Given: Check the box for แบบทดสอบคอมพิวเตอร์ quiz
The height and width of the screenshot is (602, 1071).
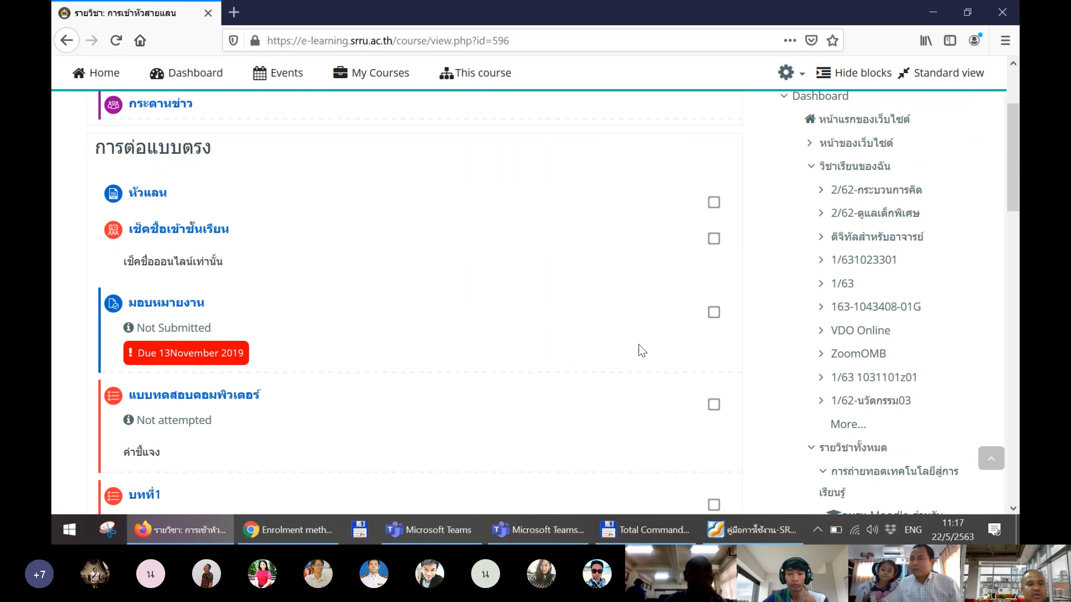Looking at the screenshot, I should [x=714, y=404].
